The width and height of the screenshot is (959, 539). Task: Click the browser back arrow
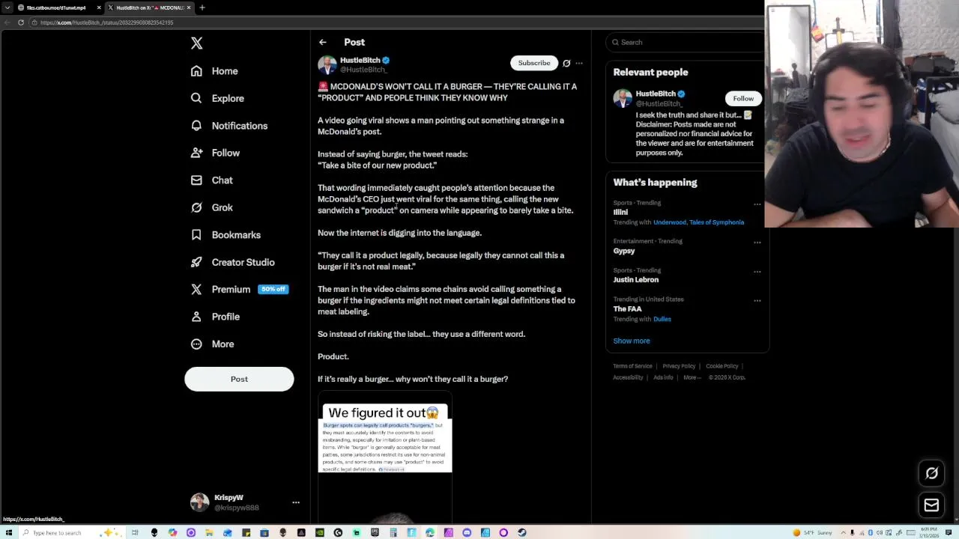(x=8, y=22)
